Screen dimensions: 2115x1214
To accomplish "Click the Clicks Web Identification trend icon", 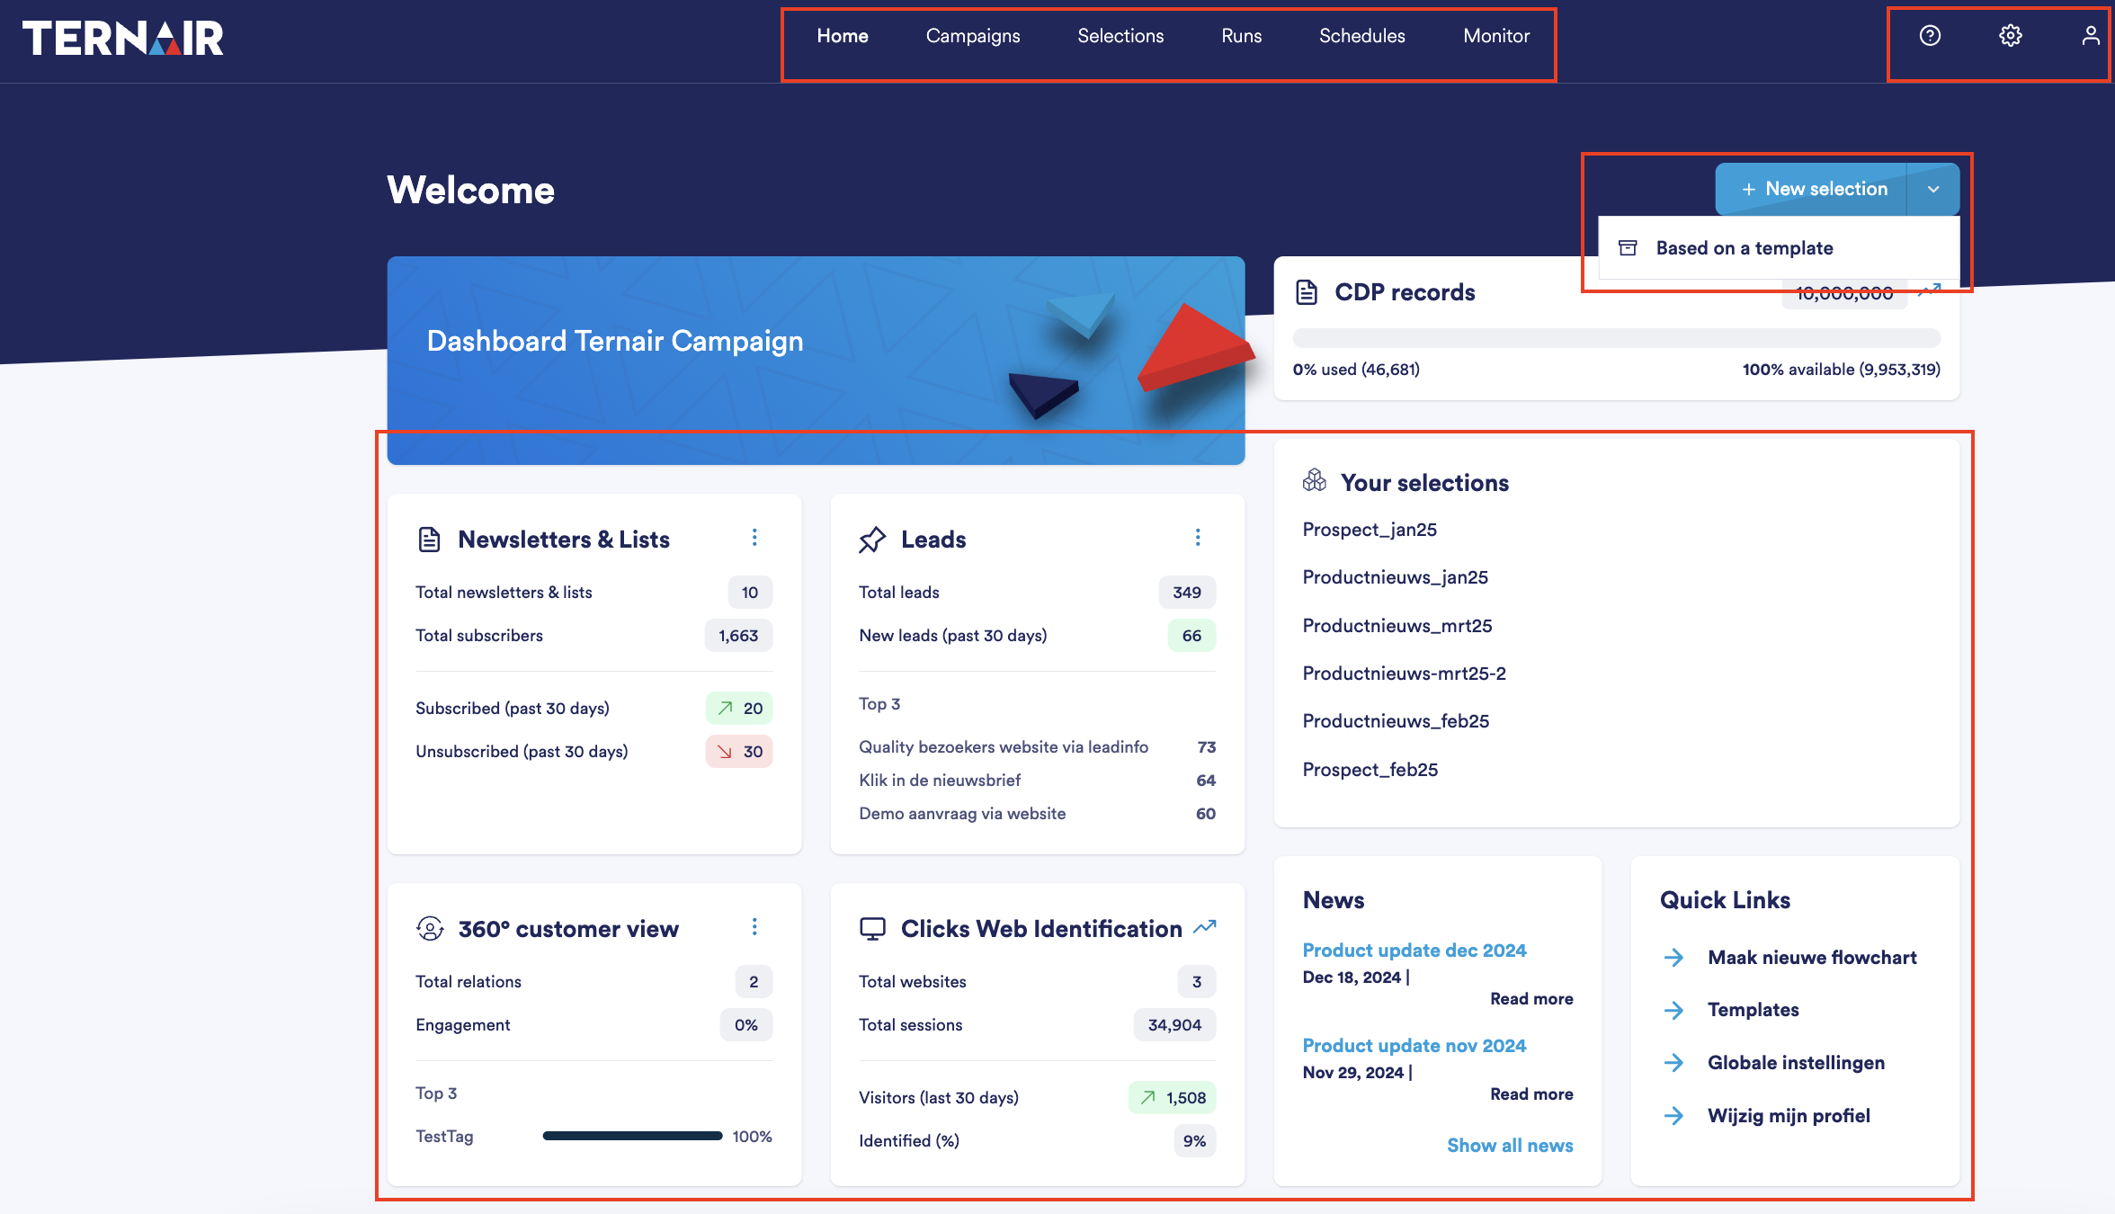I will click(1205, 927).
